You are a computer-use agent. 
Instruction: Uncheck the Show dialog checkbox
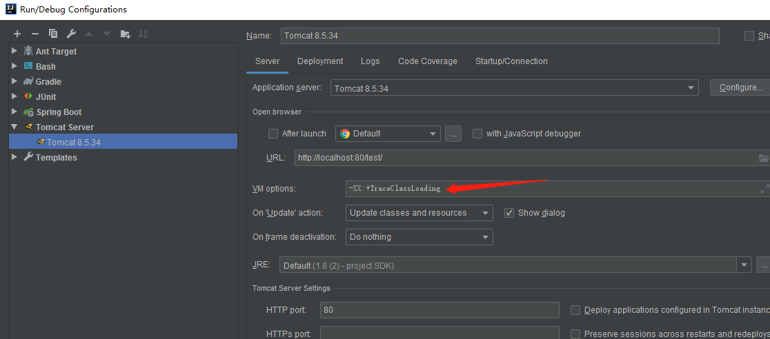point(510,213)
